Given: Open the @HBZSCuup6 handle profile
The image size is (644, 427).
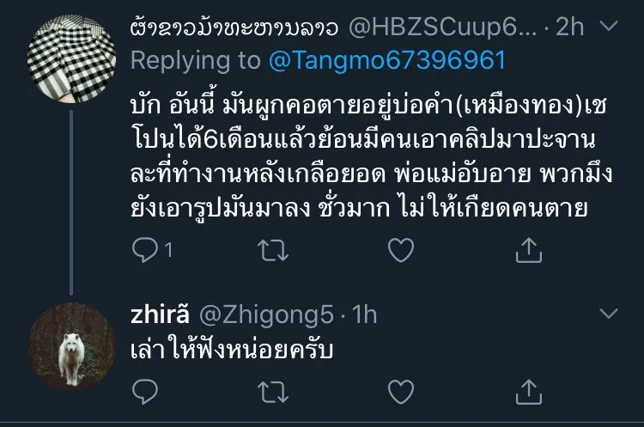Looking at the screenshot, I should (442, 27).
